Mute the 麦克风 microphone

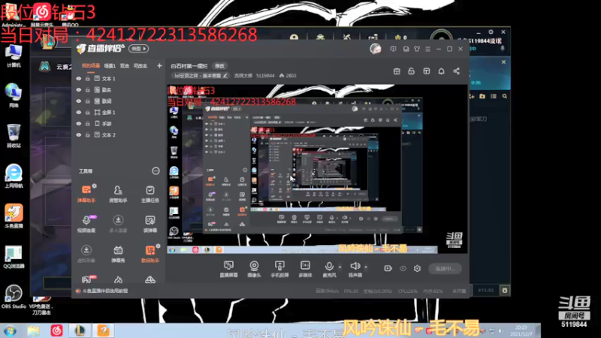(329, 269)
